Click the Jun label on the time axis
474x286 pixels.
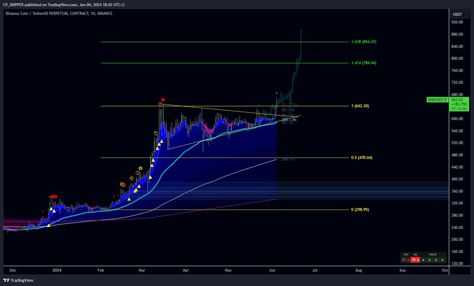point(272,271)
